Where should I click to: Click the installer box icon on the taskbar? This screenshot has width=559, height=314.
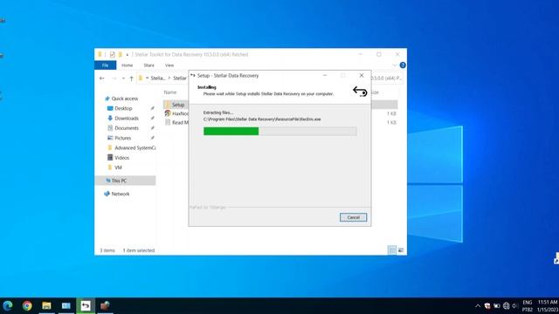pyautogui.click(x=105, y=306)
